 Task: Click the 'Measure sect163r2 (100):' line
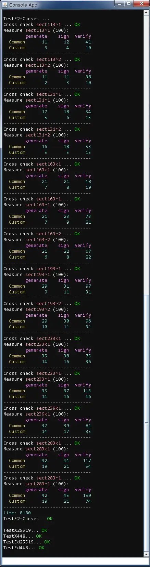pyautogui.click(x=36, y=240)
